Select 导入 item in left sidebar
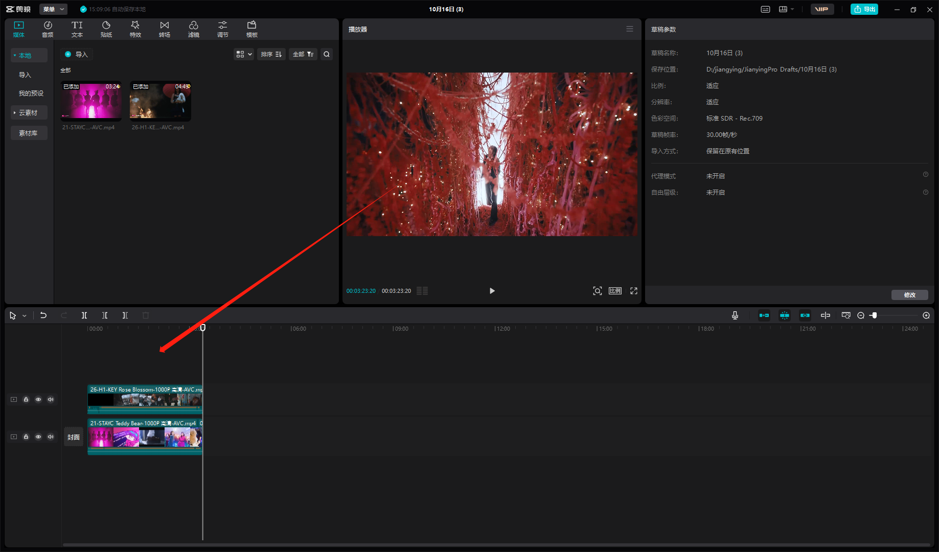Viewport: 939px width, 552px height. 25,75
